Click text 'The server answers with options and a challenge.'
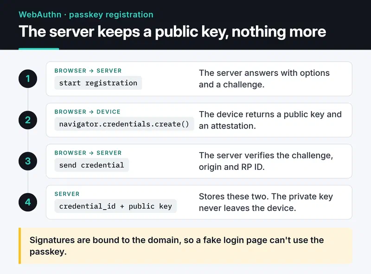 click(x=264, y=79)
